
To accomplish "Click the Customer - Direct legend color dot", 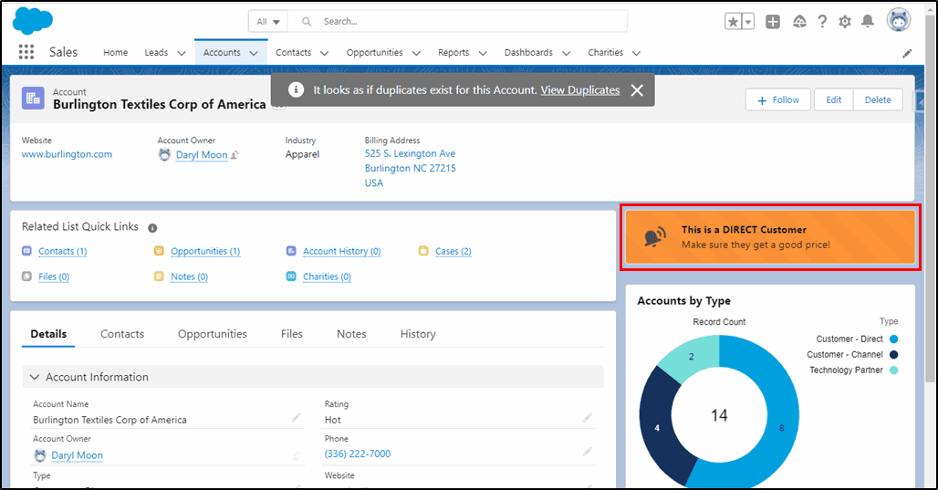I will tap(893, 339).
